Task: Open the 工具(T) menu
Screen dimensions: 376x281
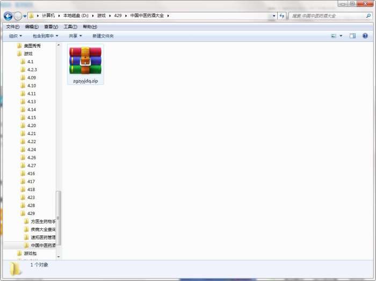Action: (70, 27)
